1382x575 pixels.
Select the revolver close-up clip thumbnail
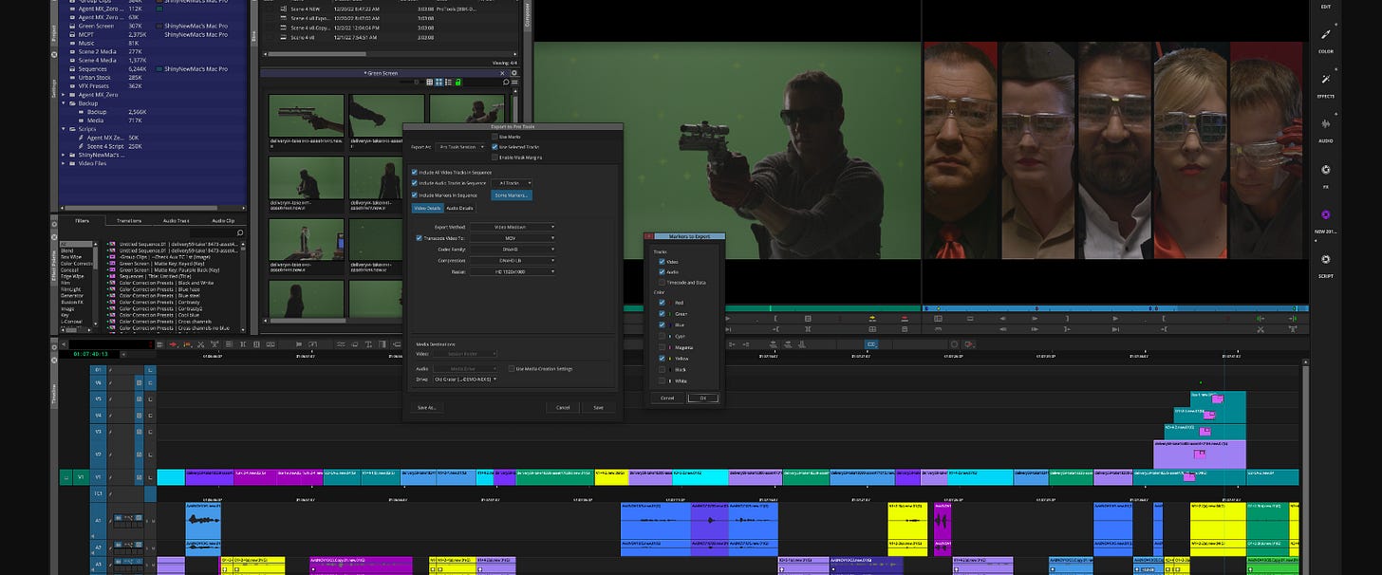[307, 117]
